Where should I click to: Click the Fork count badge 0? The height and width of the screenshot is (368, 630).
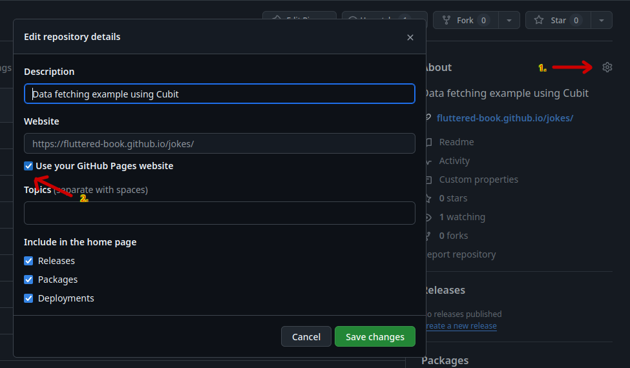click(x=483, y=20)
